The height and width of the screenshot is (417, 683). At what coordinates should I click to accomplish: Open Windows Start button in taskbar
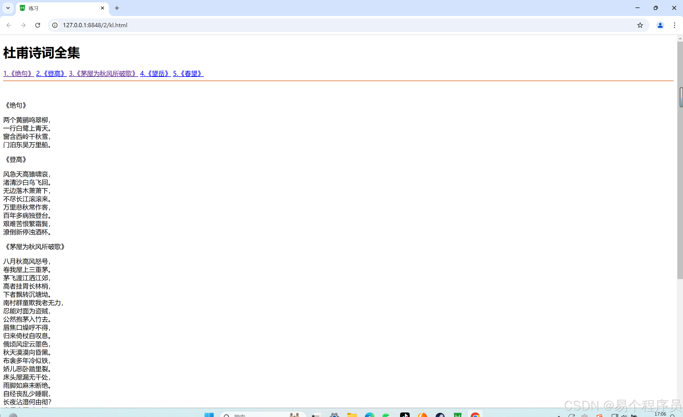pos(209,415)
